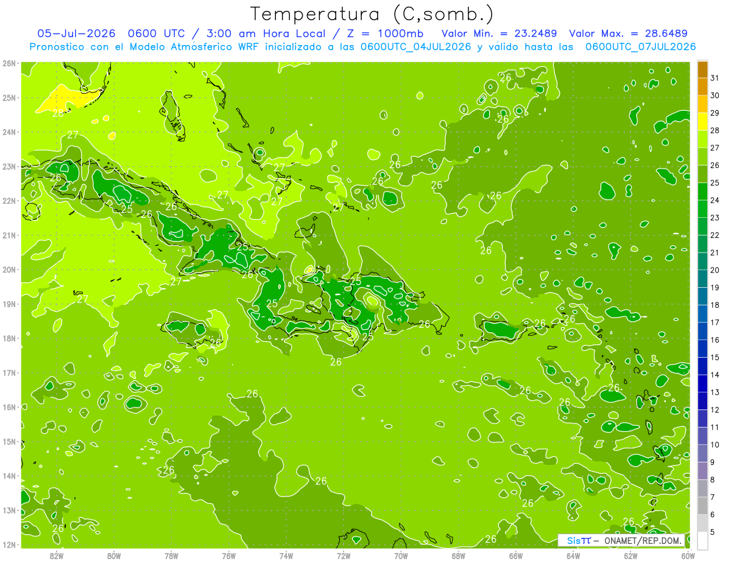This screenshot has height=564, width=731.
Task: Select the topmost legend band above 31
Action: coord(702,70)
